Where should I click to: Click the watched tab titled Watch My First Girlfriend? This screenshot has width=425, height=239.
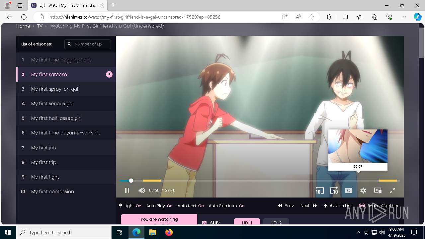pos(68,5)
